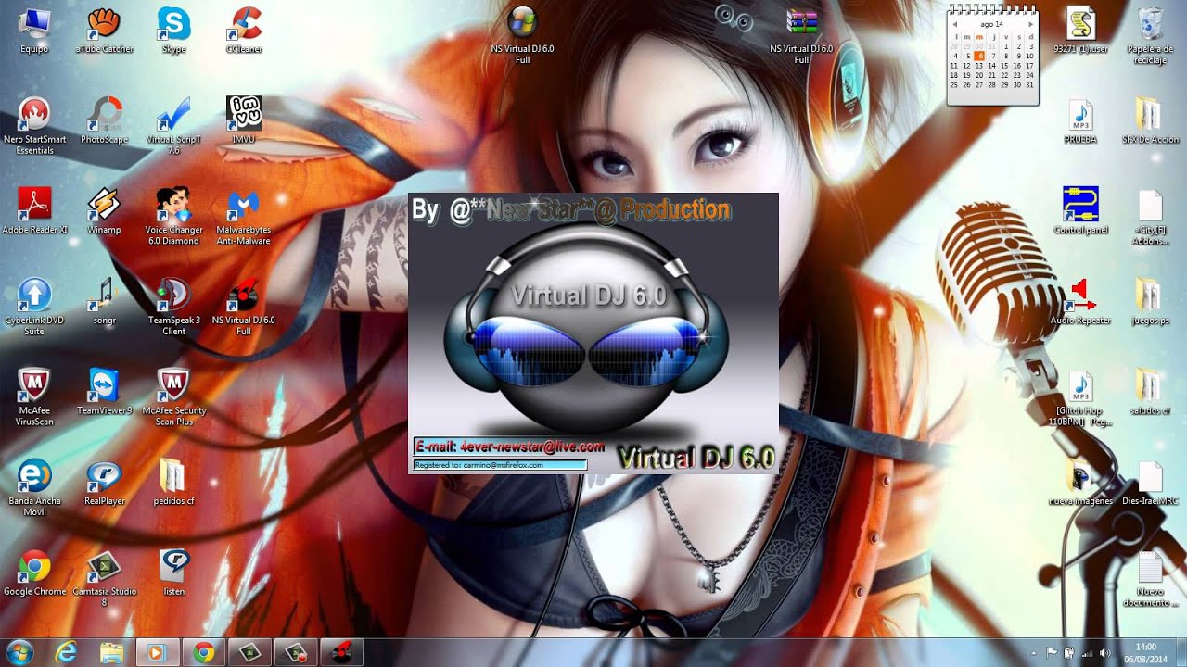Viewport: 1187px width, 667px height.
Task: Open the volume speaker tray icon
Action: click(x=1104, y=652)
